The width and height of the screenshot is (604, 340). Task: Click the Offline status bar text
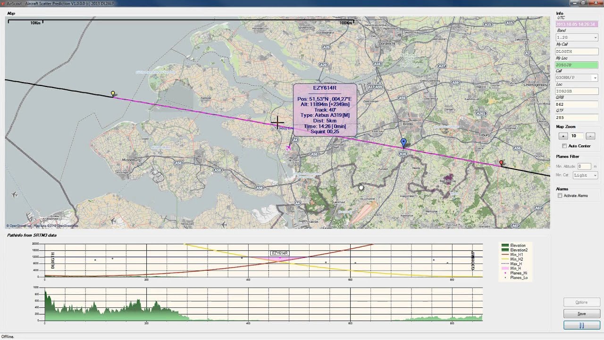(x=8, y=337)
